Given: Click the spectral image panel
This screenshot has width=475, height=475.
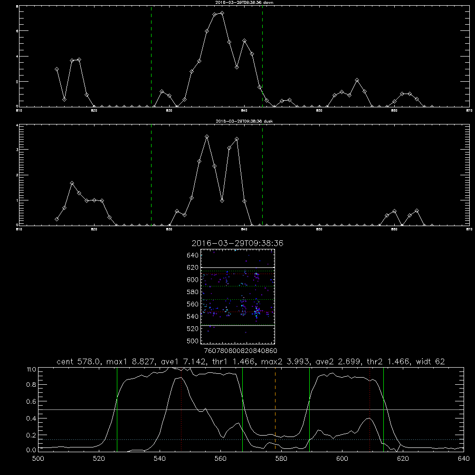Looking at the screenshot, I should click(x=237, y=296).
